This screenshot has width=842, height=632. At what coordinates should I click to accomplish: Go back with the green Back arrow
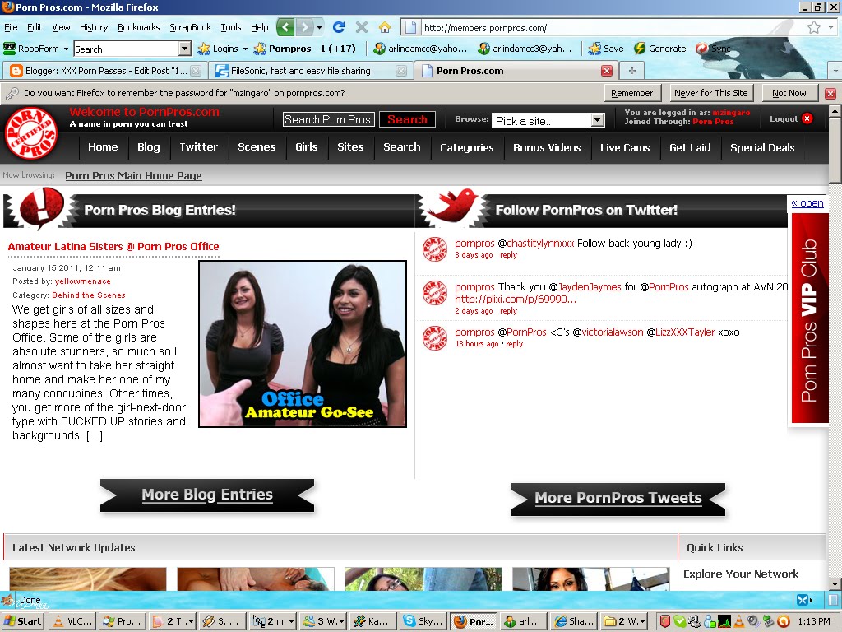click(x=285, y=27)
